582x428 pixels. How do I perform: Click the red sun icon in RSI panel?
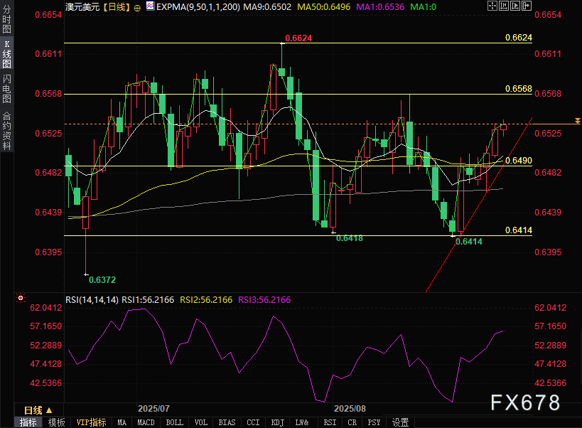tap(21, 299)
